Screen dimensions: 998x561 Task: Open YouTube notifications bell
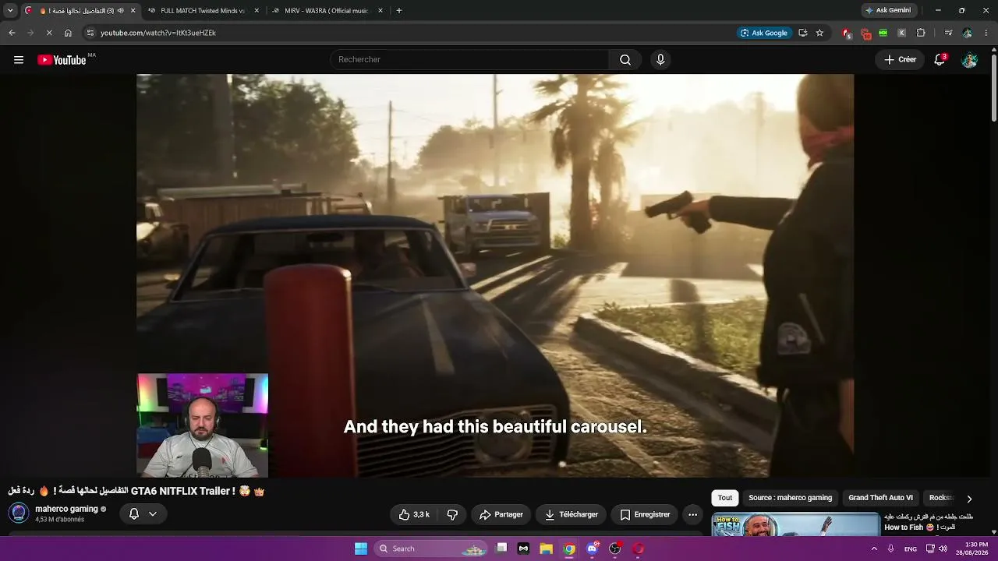click(940, 60)
